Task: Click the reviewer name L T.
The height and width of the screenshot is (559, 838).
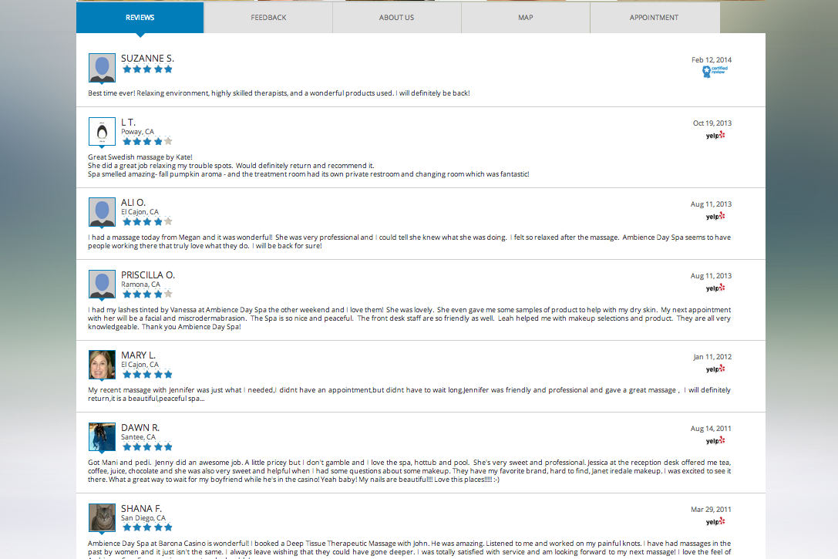Action: pos(128,123)
